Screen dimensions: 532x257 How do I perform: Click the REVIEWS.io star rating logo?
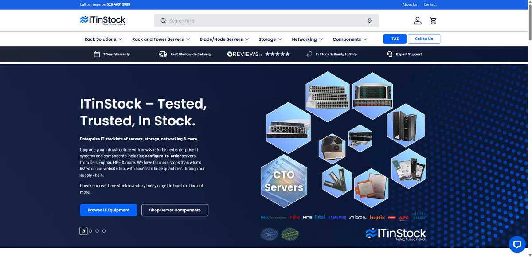click(258, 54)
